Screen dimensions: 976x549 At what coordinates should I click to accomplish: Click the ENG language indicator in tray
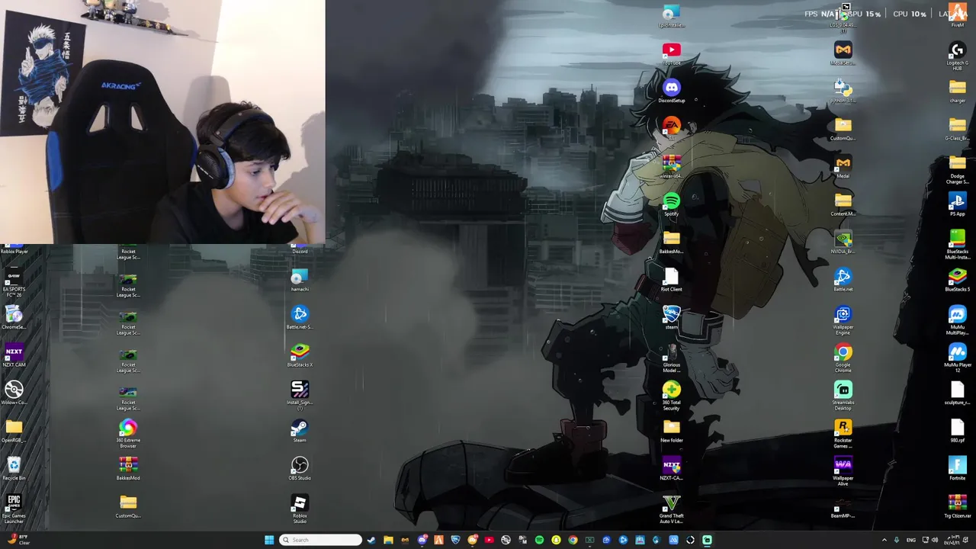point(910,540)
